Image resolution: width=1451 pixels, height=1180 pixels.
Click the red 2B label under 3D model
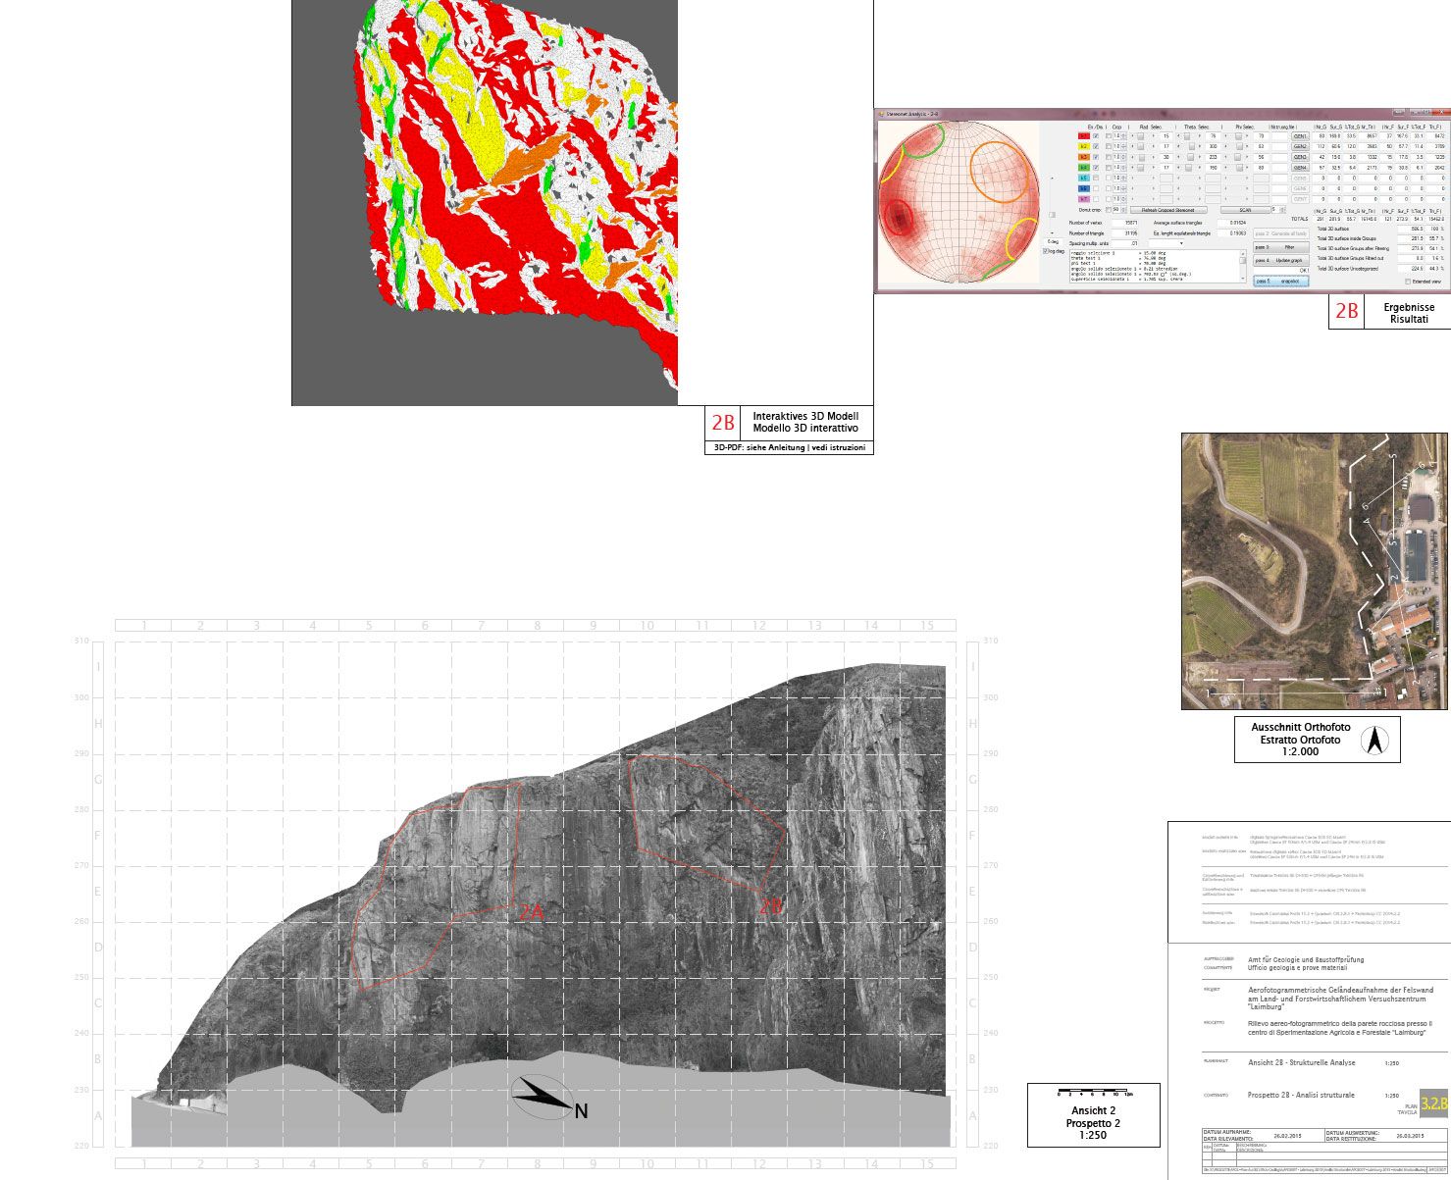723,423
